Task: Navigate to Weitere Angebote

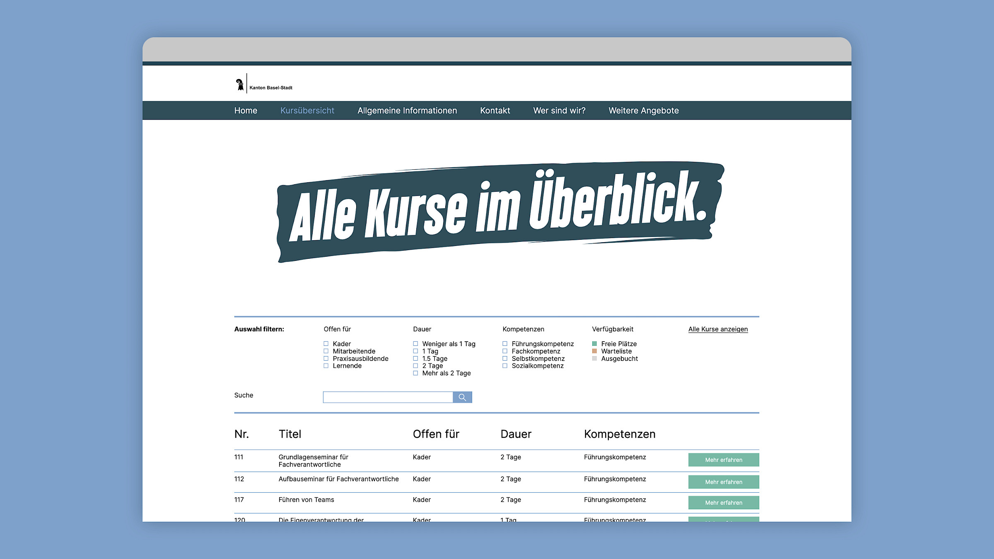Action: (x=643, y=111)
